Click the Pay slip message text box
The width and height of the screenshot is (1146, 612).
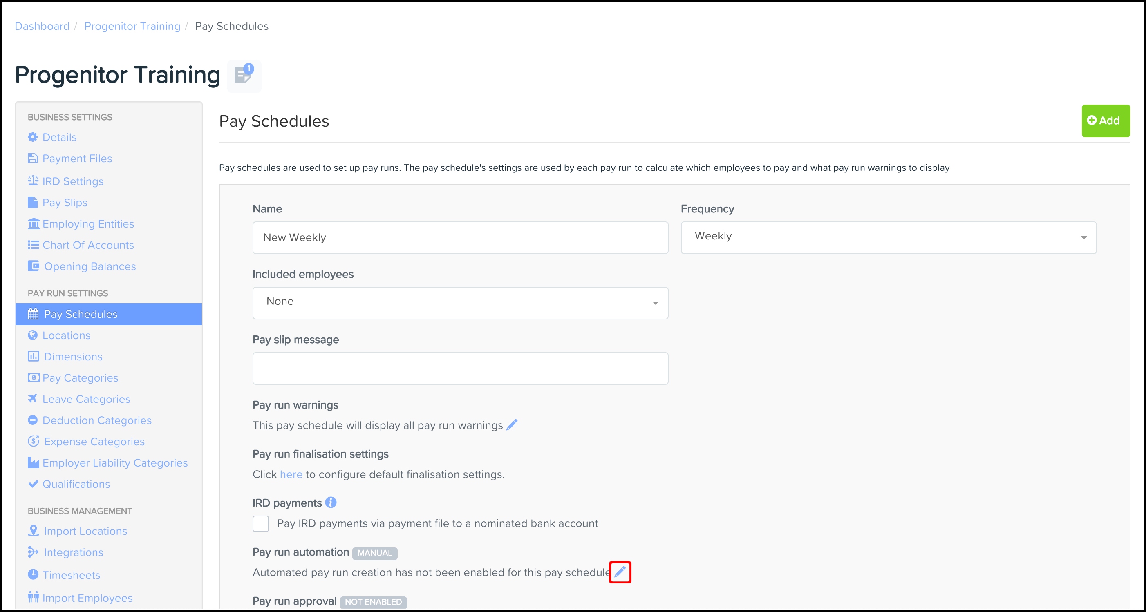coord(460,368)
